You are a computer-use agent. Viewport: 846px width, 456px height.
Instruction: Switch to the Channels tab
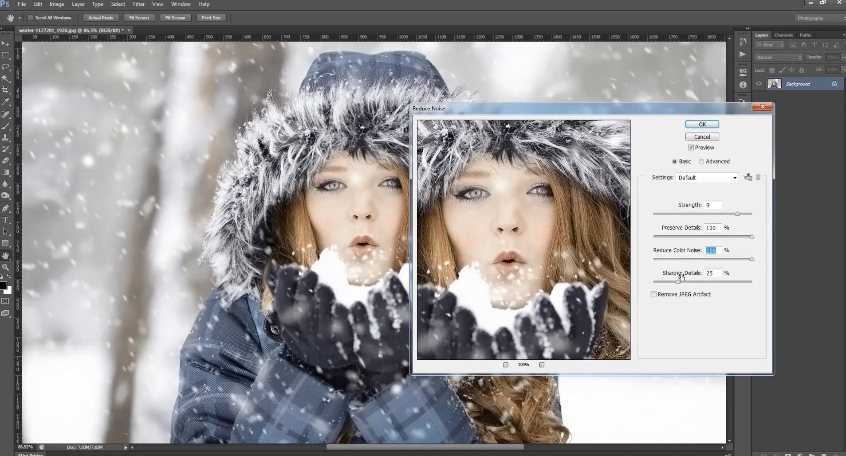coord(783,35)
